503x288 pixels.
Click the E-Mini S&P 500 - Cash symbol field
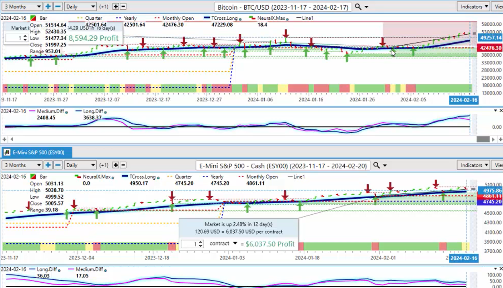[x=283, y=165]
